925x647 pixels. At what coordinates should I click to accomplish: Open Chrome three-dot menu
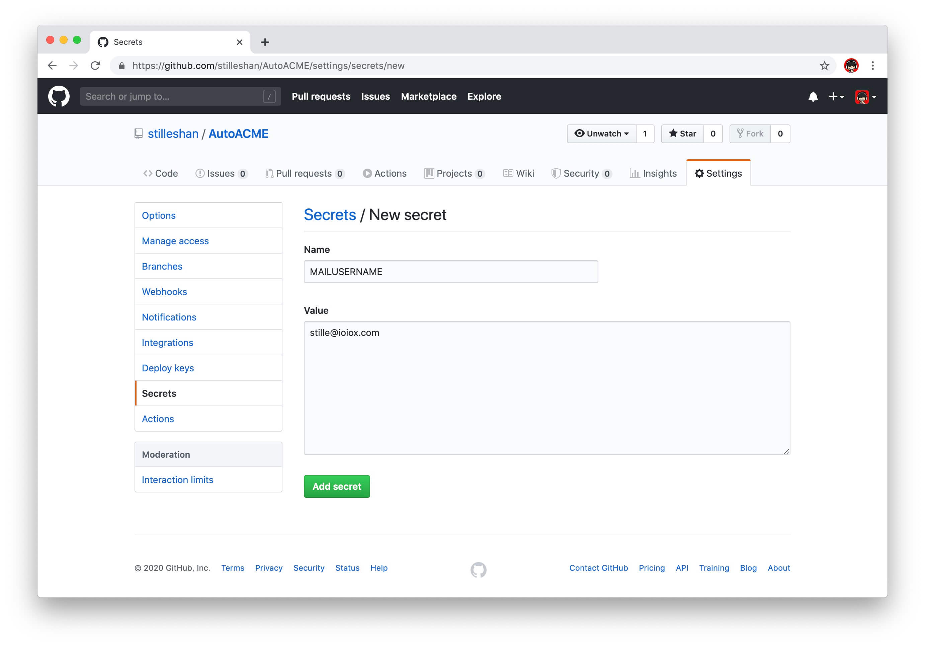point(873,66)
